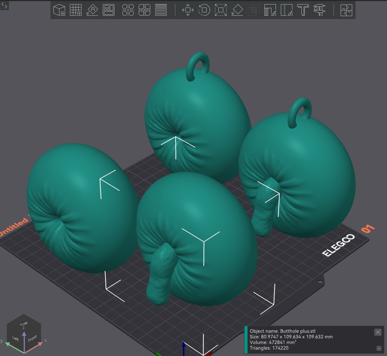This screenshot has height=356, width=387.
Task: Open the Seam painting tool
Action: pos(286,10)
